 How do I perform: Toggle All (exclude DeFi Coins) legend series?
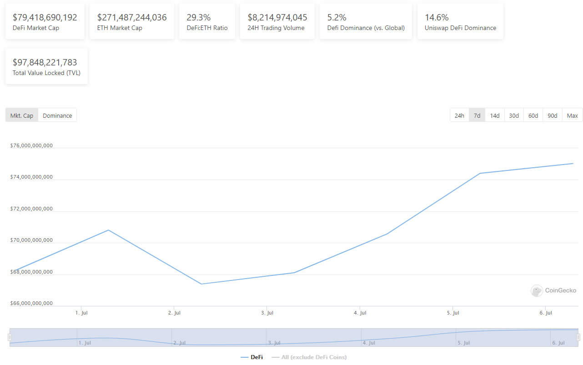[309, 357]
